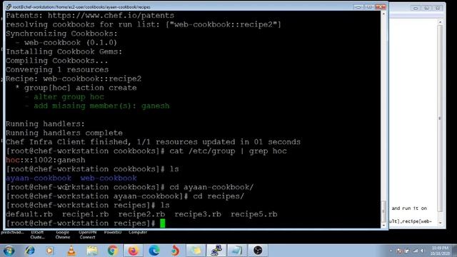Viewport: 457px width, 257px height.
Task: Click 'Converging 1 resources' line
Action: coord(57,70)
